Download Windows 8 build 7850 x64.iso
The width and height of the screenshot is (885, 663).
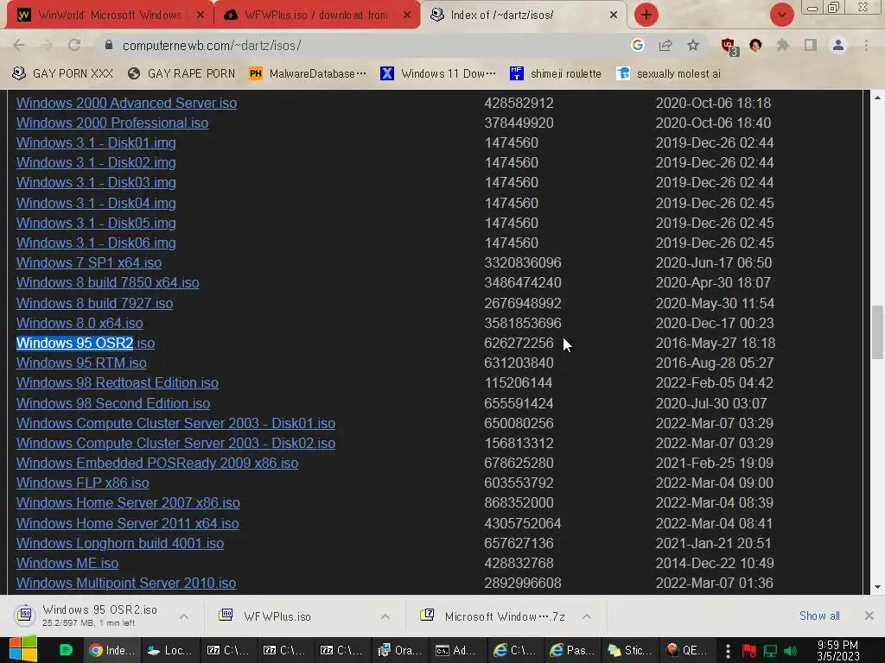point(108,282)
